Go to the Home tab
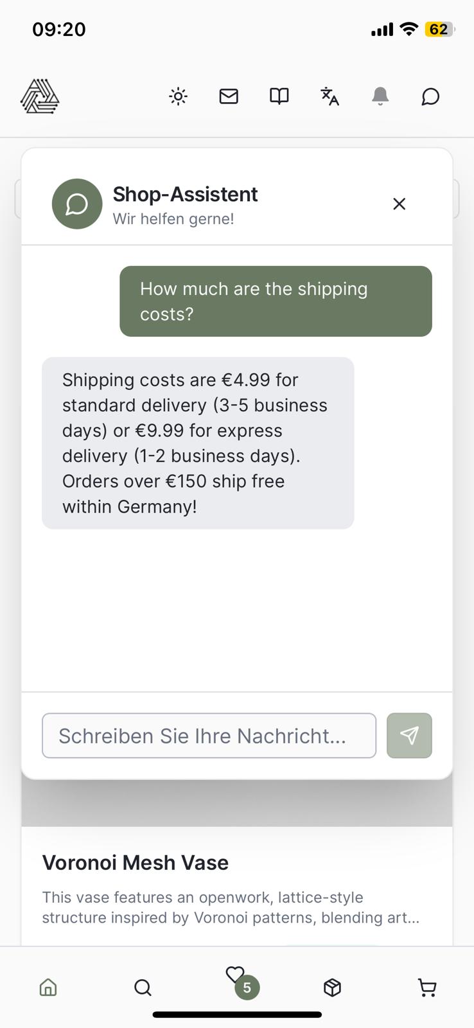The image size is (474, 1028). (x=48, y=987)
